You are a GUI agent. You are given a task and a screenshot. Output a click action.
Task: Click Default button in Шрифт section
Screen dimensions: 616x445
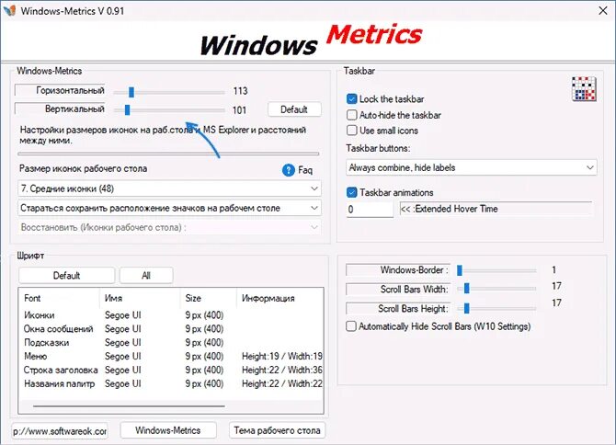66,275
